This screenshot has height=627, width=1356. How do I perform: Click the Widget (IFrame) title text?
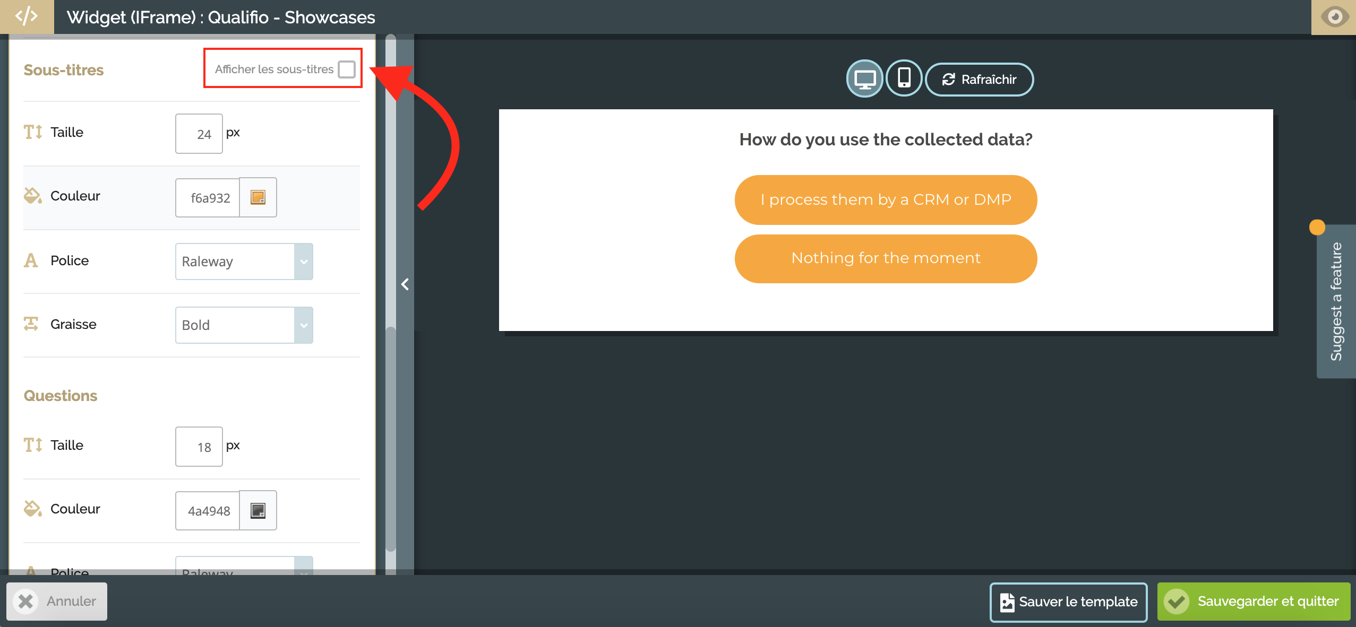(x=221, y=17)
